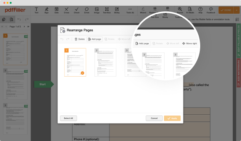Image resolution: width=241 pixels, height=141 pixels.
Task: Expand the DONE button dropdown arrow
Action: tap(236, 10)
